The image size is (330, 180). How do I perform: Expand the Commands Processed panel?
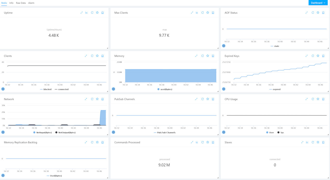coord(192,142)
